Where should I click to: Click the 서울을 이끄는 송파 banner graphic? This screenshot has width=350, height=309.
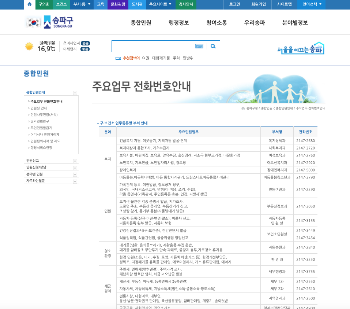[299, 48]
